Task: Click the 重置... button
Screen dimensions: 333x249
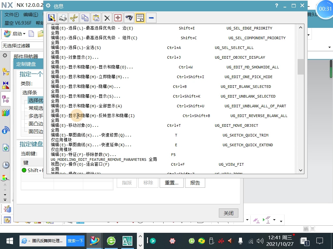Action: click(171, 183)
